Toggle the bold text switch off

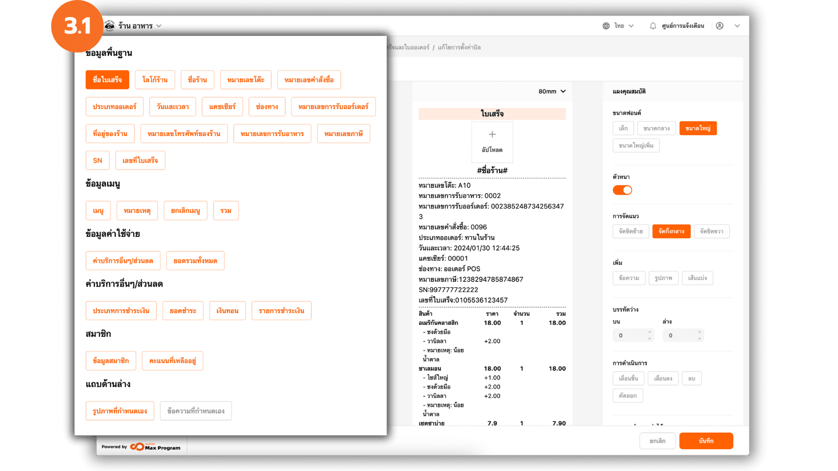coord(622,190)
